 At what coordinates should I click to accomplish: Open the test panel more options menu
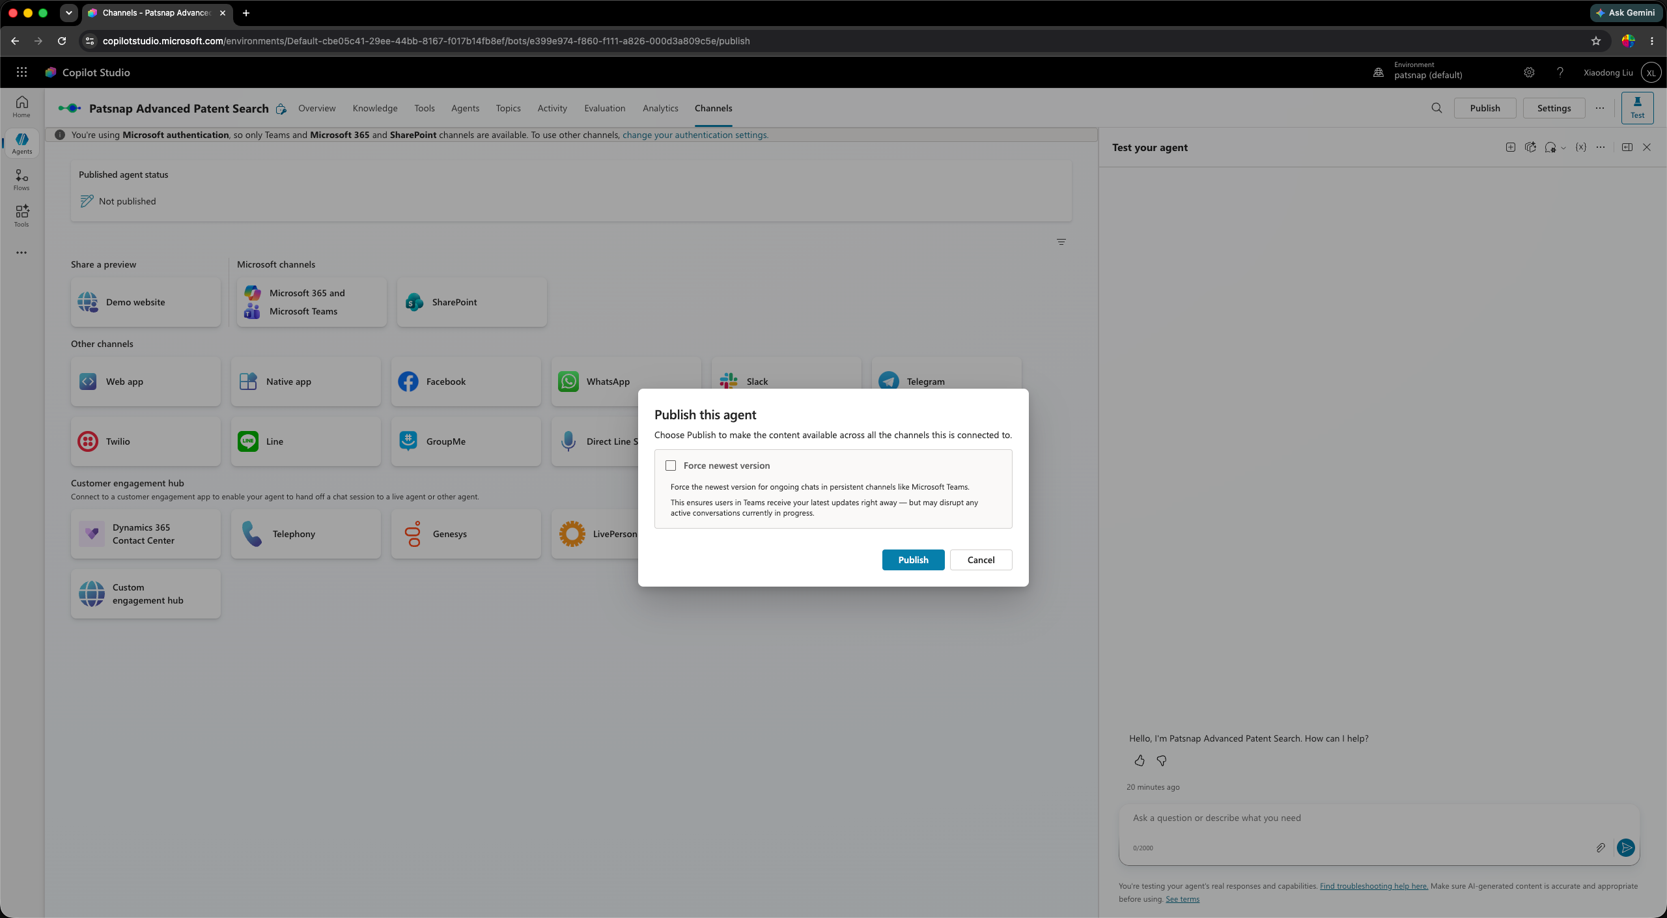coord(1601,147)
